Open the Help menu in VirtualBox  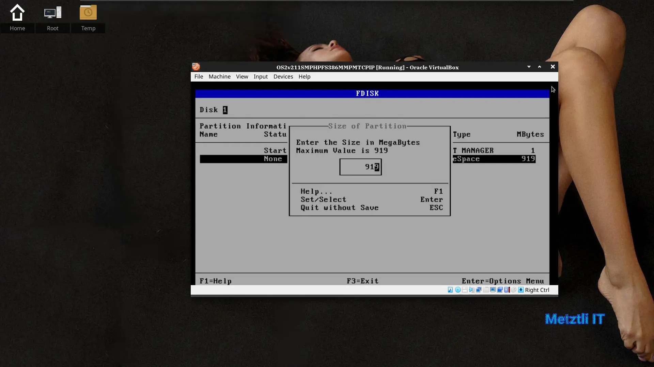point(304,76)
